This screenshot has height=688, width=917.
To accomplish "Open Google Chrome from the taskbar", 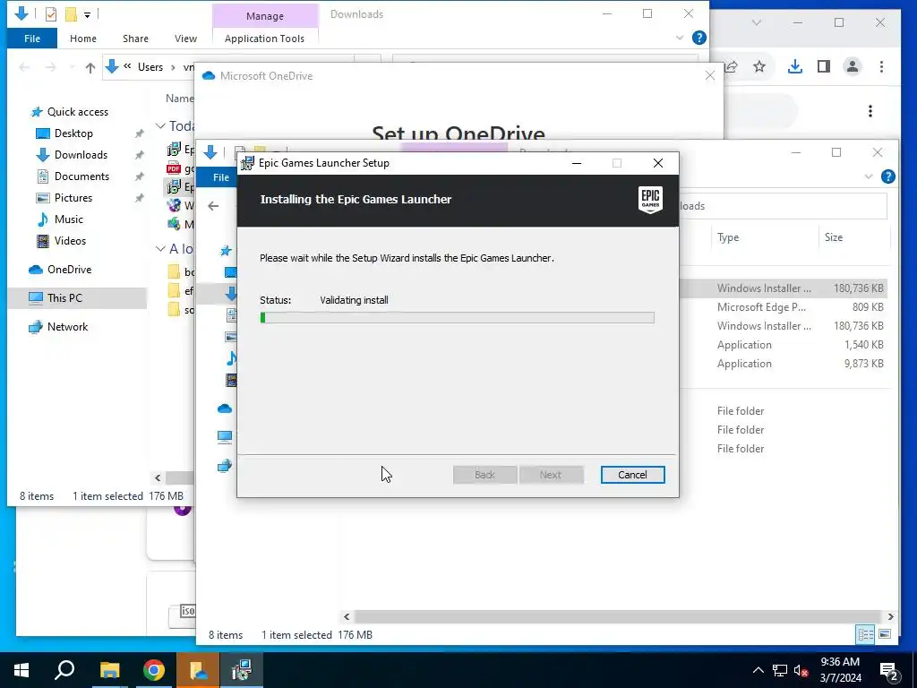I will point(154,670).
